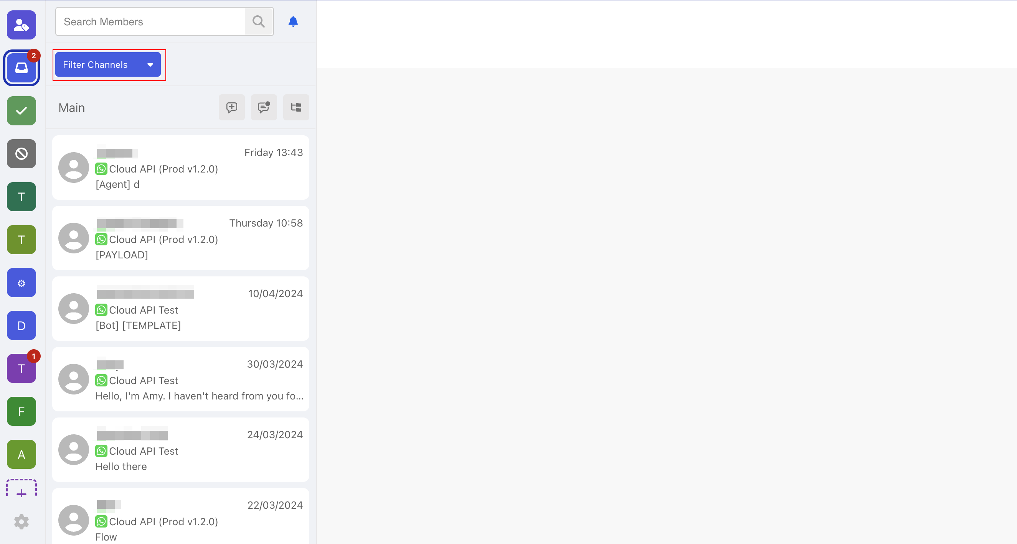Expand the Filter Channels dropdown
1017x544 pixels.
point(96,65)
